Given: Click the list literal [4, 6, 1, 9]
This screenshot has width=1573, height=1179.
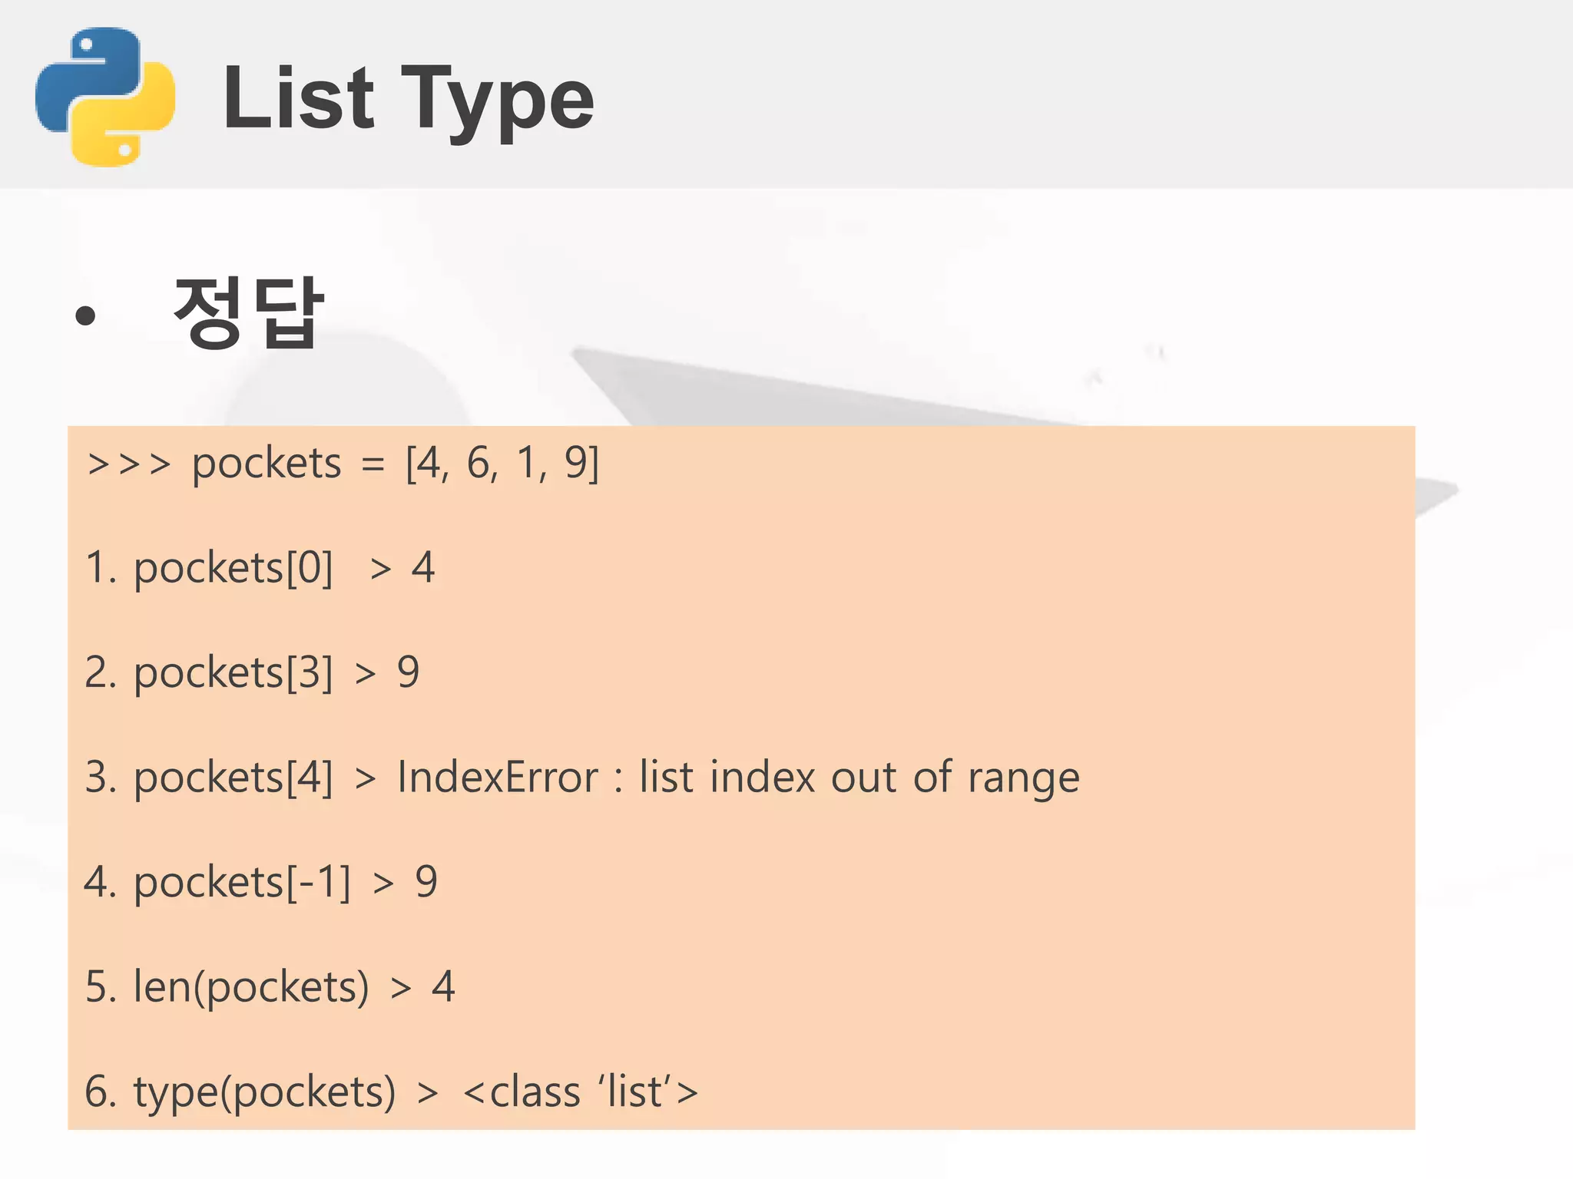Looking at the screenshot, I should pos(502,463).
